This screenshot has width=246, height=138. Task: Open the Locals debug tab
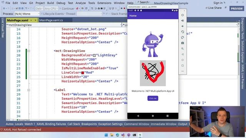pos(19,124)
